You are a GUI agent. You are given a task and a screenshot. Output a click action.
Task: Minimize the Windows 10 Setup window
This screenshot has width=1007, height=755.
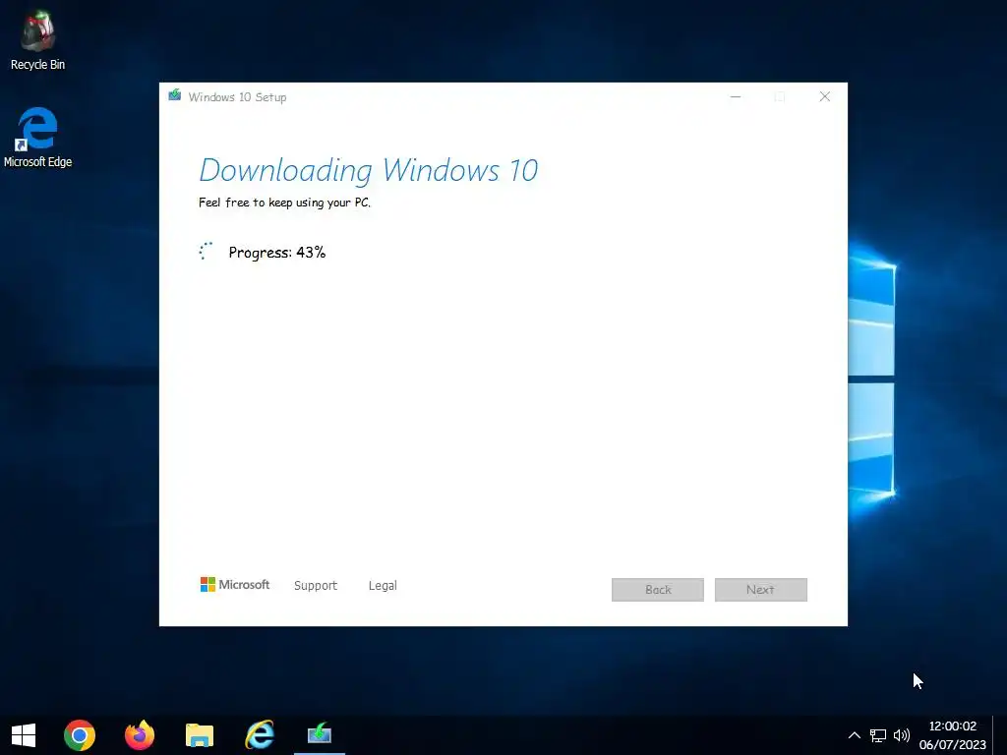(736, 97)
